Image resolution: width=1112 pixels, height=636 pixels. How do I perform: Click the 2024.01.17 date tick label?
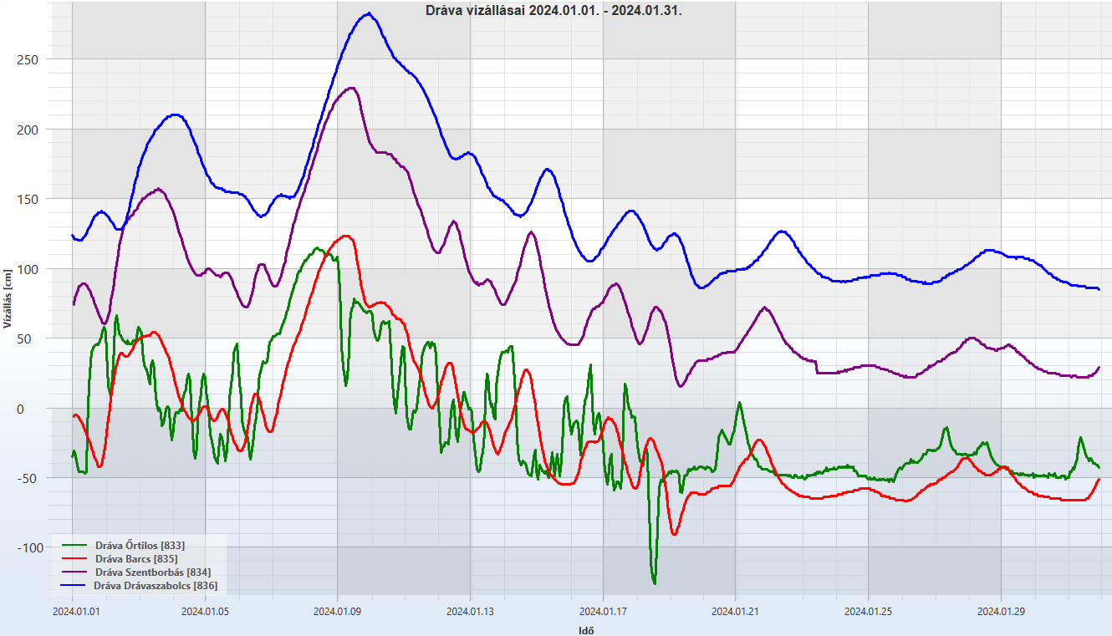pos(603,611)
